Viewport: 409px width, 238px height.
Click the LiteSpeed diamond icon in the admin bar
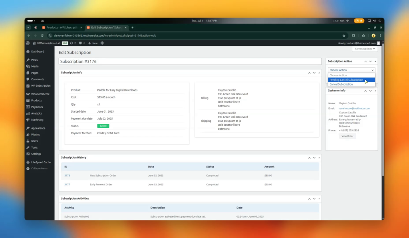102,43
